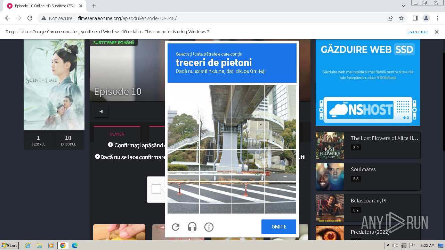Share this page icon
The height and width of the screenshot is (250, 445).
pos(390,18)
